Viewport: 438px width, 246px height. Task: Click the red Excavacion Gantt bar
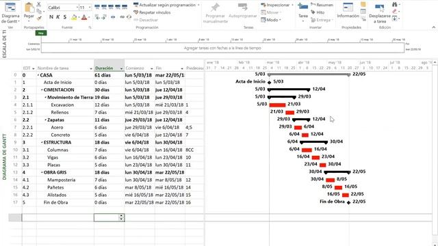point(277,105)
